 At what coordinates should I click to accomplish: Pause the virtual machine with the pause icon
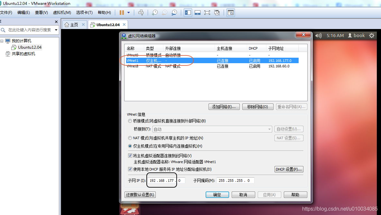click(x=122, y=13)
